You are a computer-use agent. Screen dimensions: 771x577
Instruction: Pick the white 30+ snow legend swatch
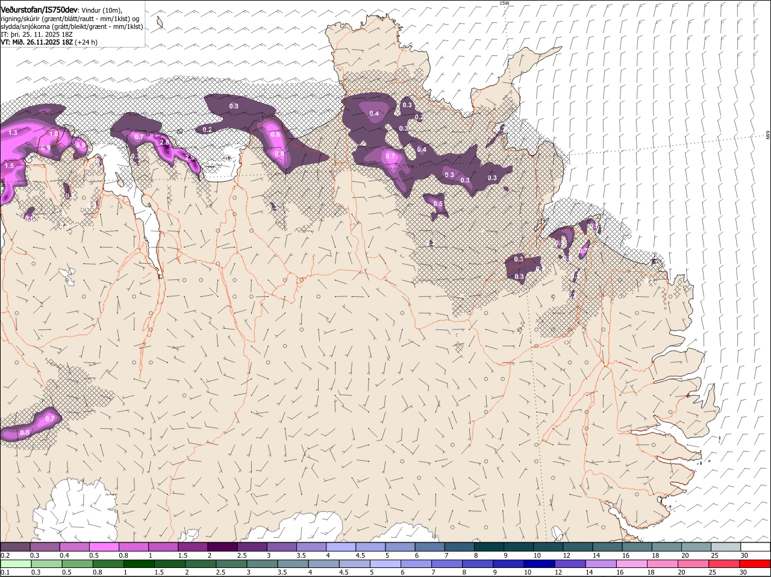(x=755, y=547)
